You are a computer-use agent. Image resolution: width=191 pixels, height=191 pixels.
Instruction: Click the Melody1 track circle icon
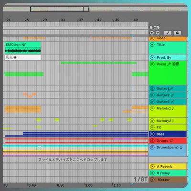(152, 108)
